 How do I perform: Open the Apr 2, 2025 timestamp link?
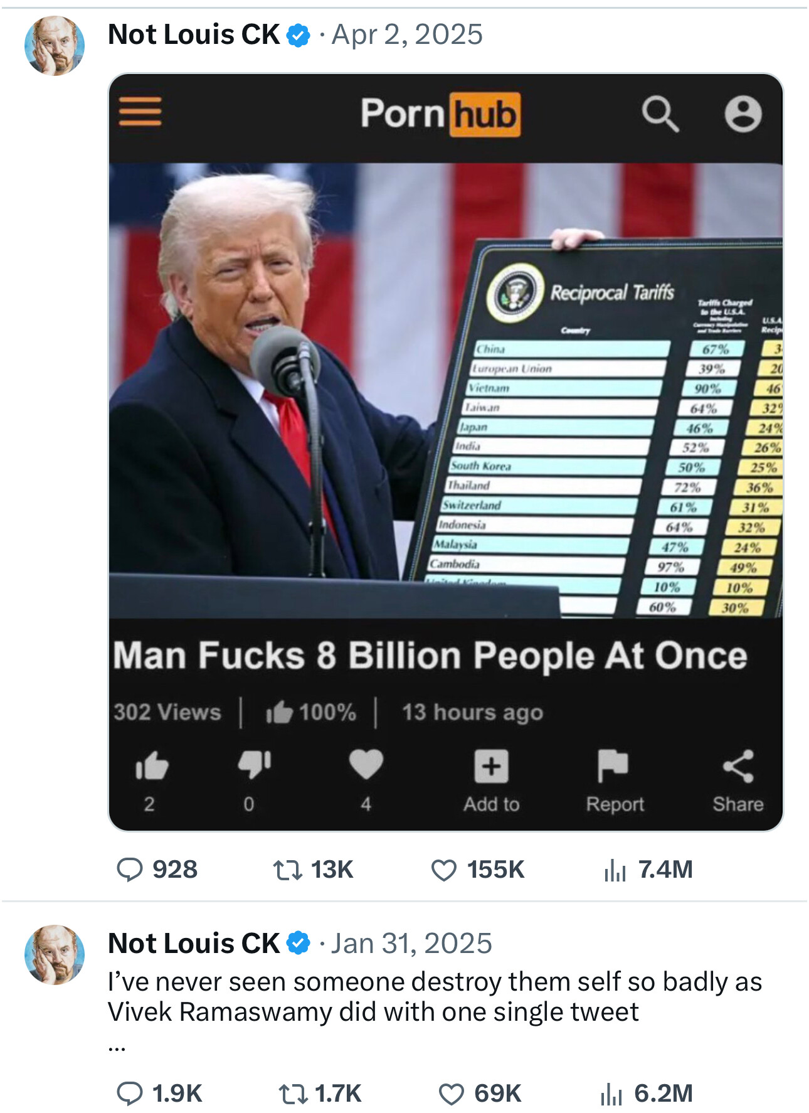click(407, 35)
